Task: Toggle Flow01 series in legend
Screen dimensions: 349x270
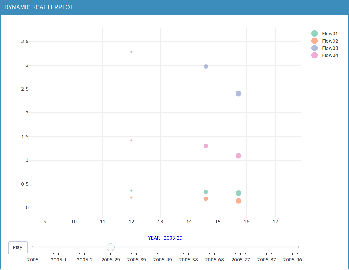Action: pos(330,34)
